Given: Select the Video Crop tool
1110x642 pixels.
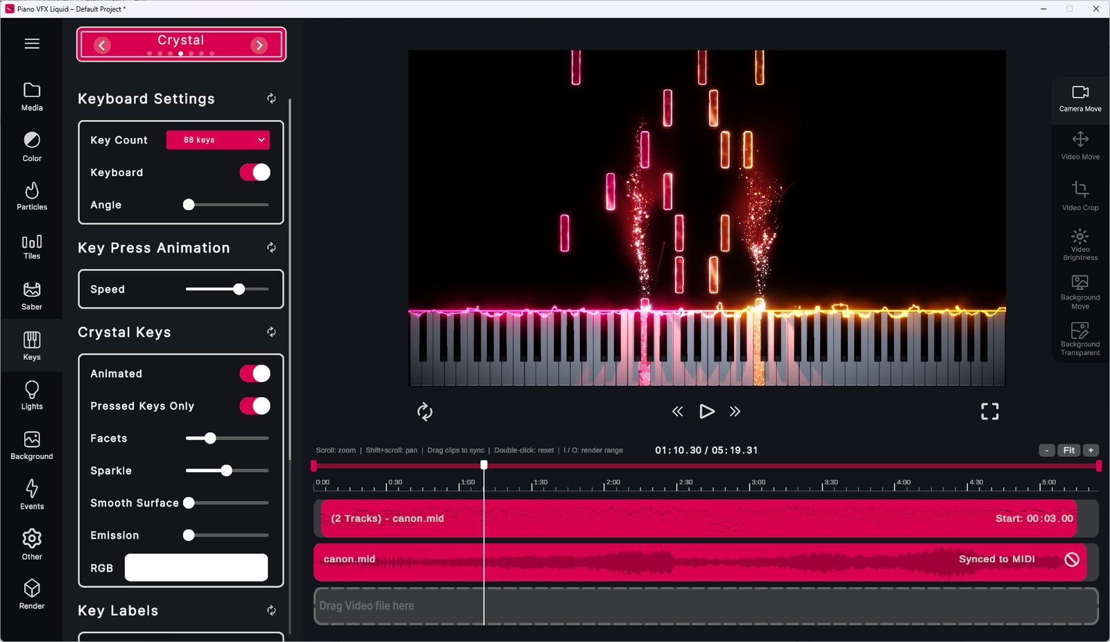Looking at the screenshot, I should 1080,196.
